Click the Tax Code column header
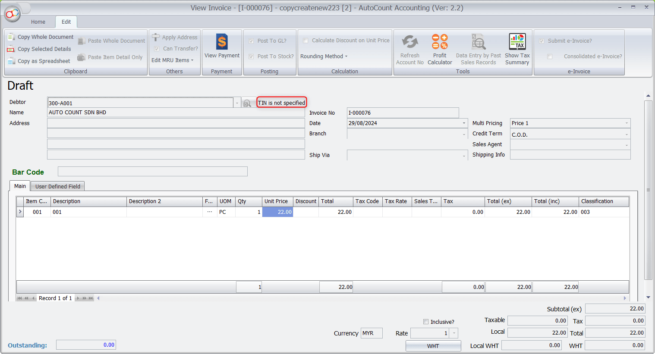The image size is (655, 354). click(x=368, y=201)
